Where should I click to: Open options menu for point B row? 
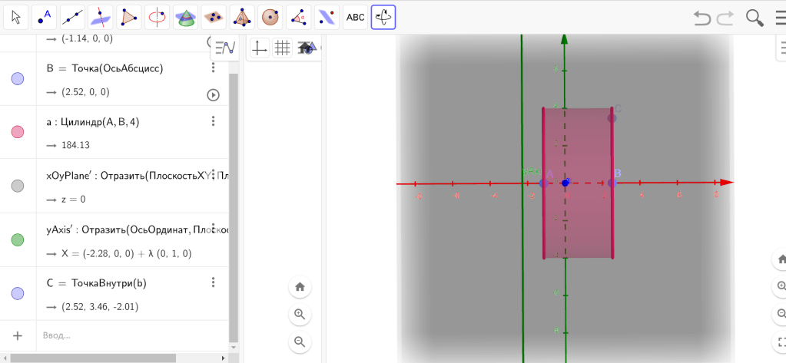[214, 68]
